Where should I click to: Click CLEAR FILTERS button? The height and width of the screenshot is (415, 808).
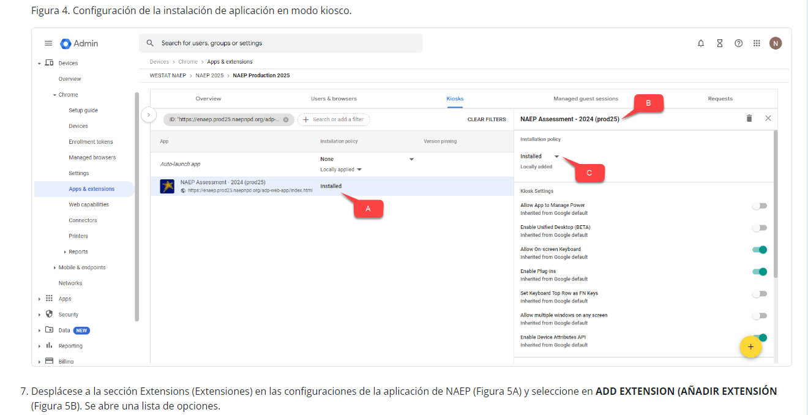point(487,119)
